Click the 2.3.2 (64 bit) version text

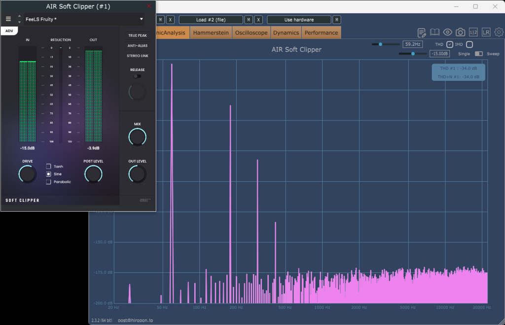(102, 320)
